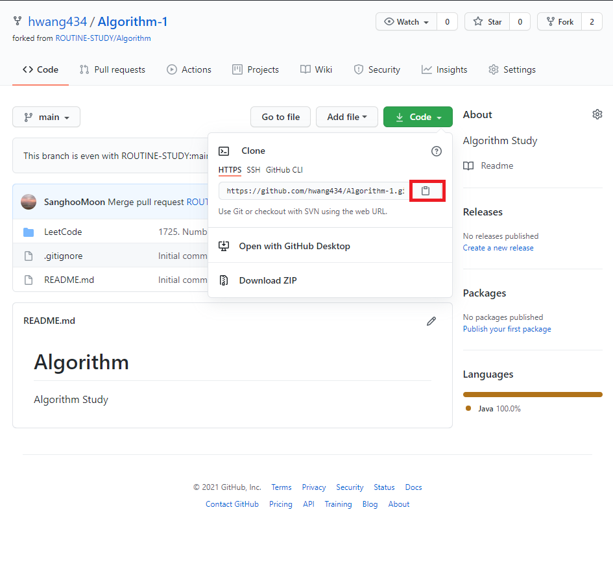Image resolution: width=613 pixels, height=573 pixels.
Task: Open the Actions tab
Action: click(x=189, y=69)
